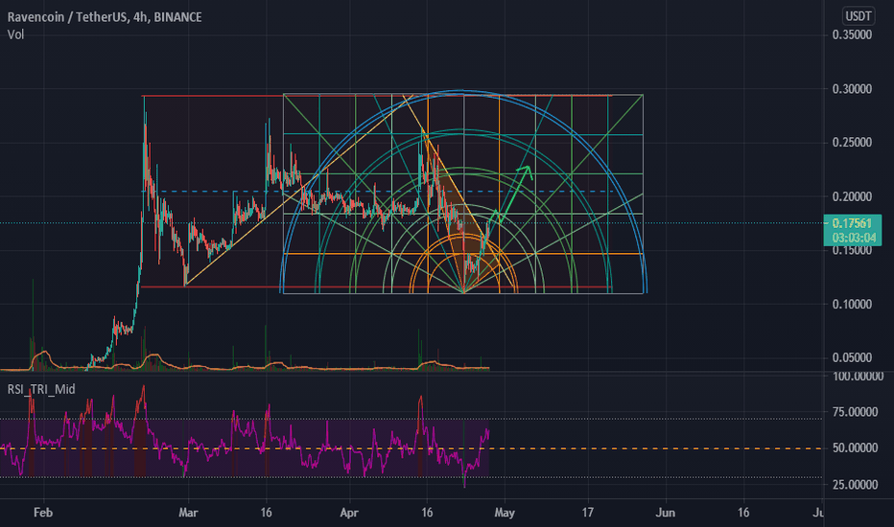Click the 0.10000 price axis label

pyautogui.click(x=852, y=305)
